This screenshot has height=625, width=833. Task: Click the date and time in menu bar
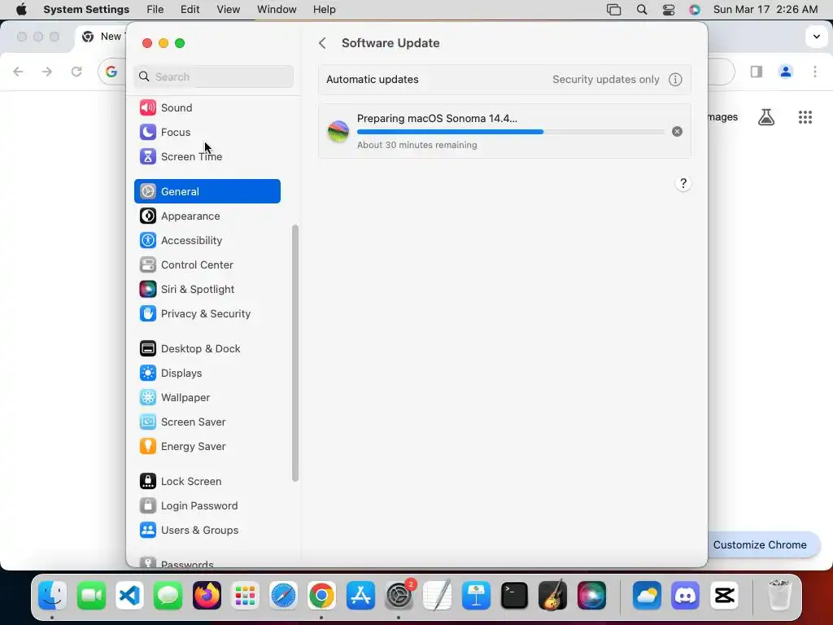765,10
